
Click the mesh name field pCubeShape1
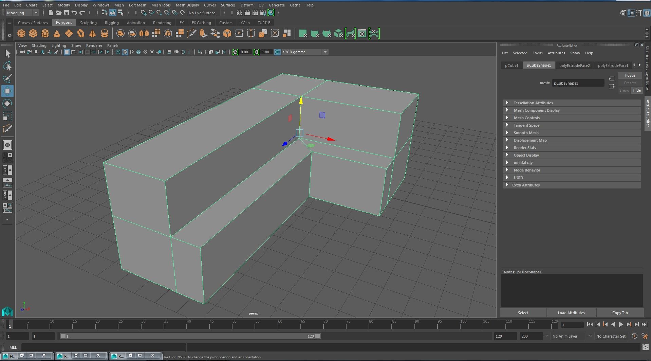[x=578, y=83]
